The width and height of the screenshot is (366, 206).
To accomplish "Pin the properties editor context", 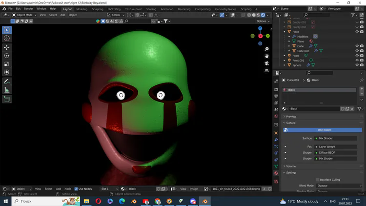I will point(362,80).
